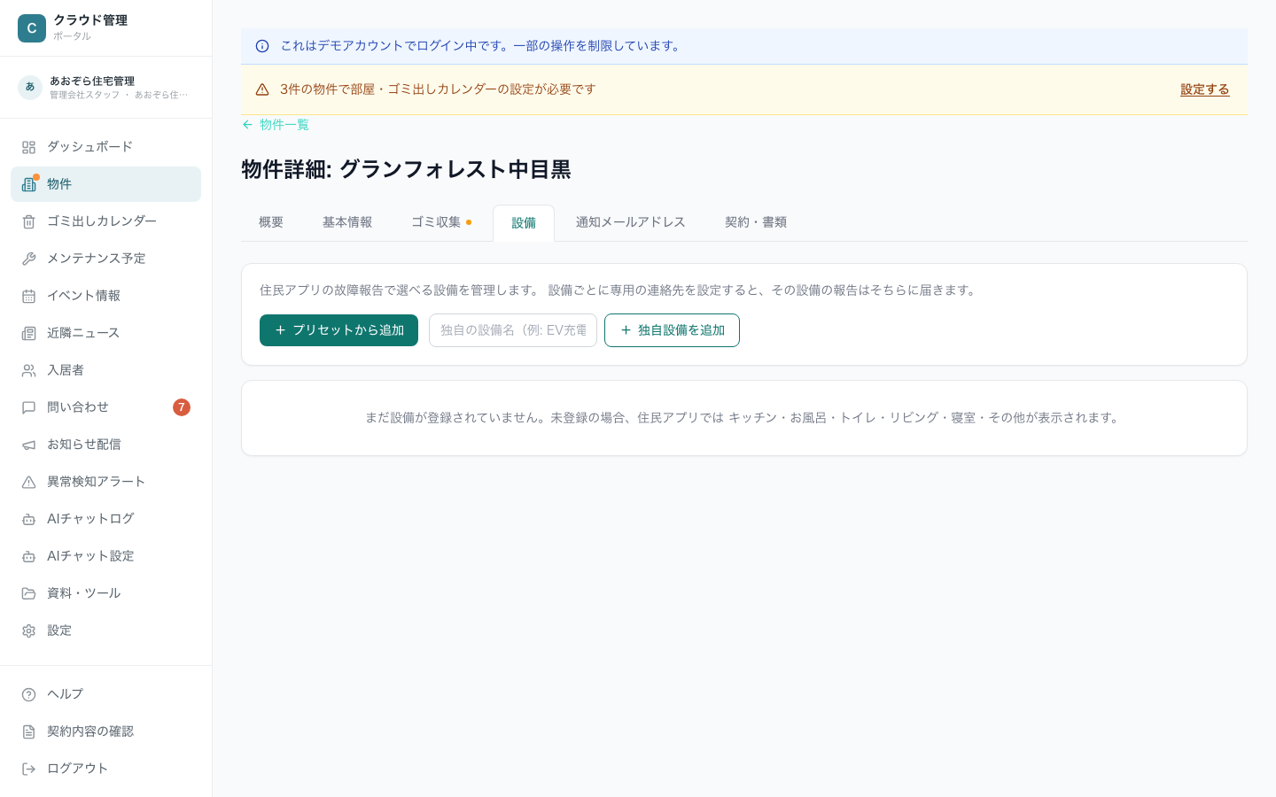
Task: Switch to the 基本情報 tab
Action: (x=347, y=222)
